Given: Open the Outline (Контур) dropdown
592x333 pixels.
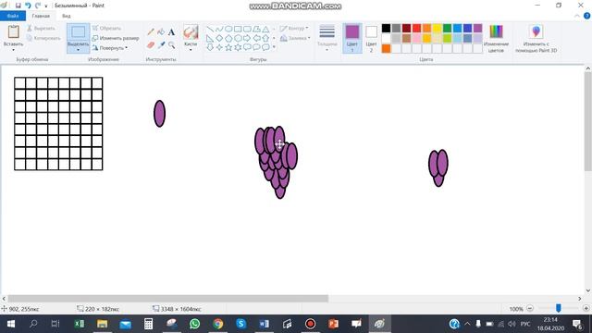Looking at the screenshot, I should [294, 29].
